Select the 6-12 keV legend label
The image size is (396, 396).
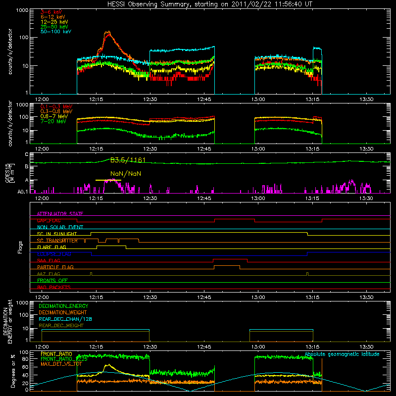53,17
